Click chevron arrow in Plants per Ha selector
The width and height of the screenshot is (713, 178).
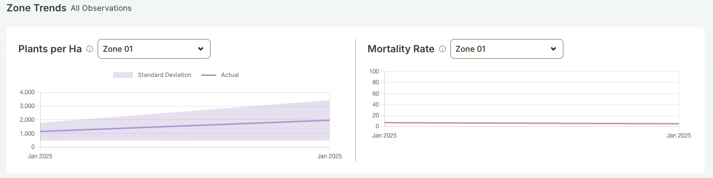point(201,49)
